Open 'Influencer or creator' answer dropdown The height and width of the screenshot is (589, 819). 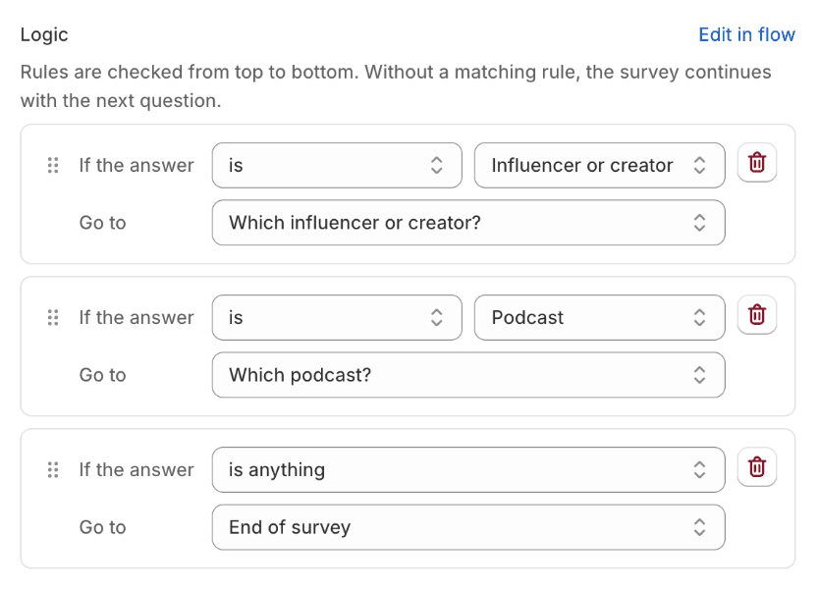[600, 165]
